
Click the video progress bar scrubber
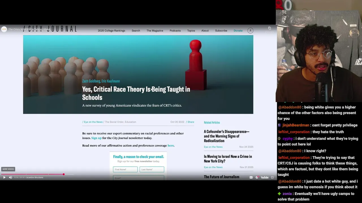64,174
